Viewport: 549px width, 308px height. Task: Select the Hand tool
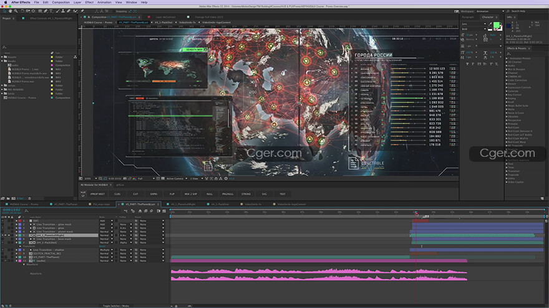(10, 11)
